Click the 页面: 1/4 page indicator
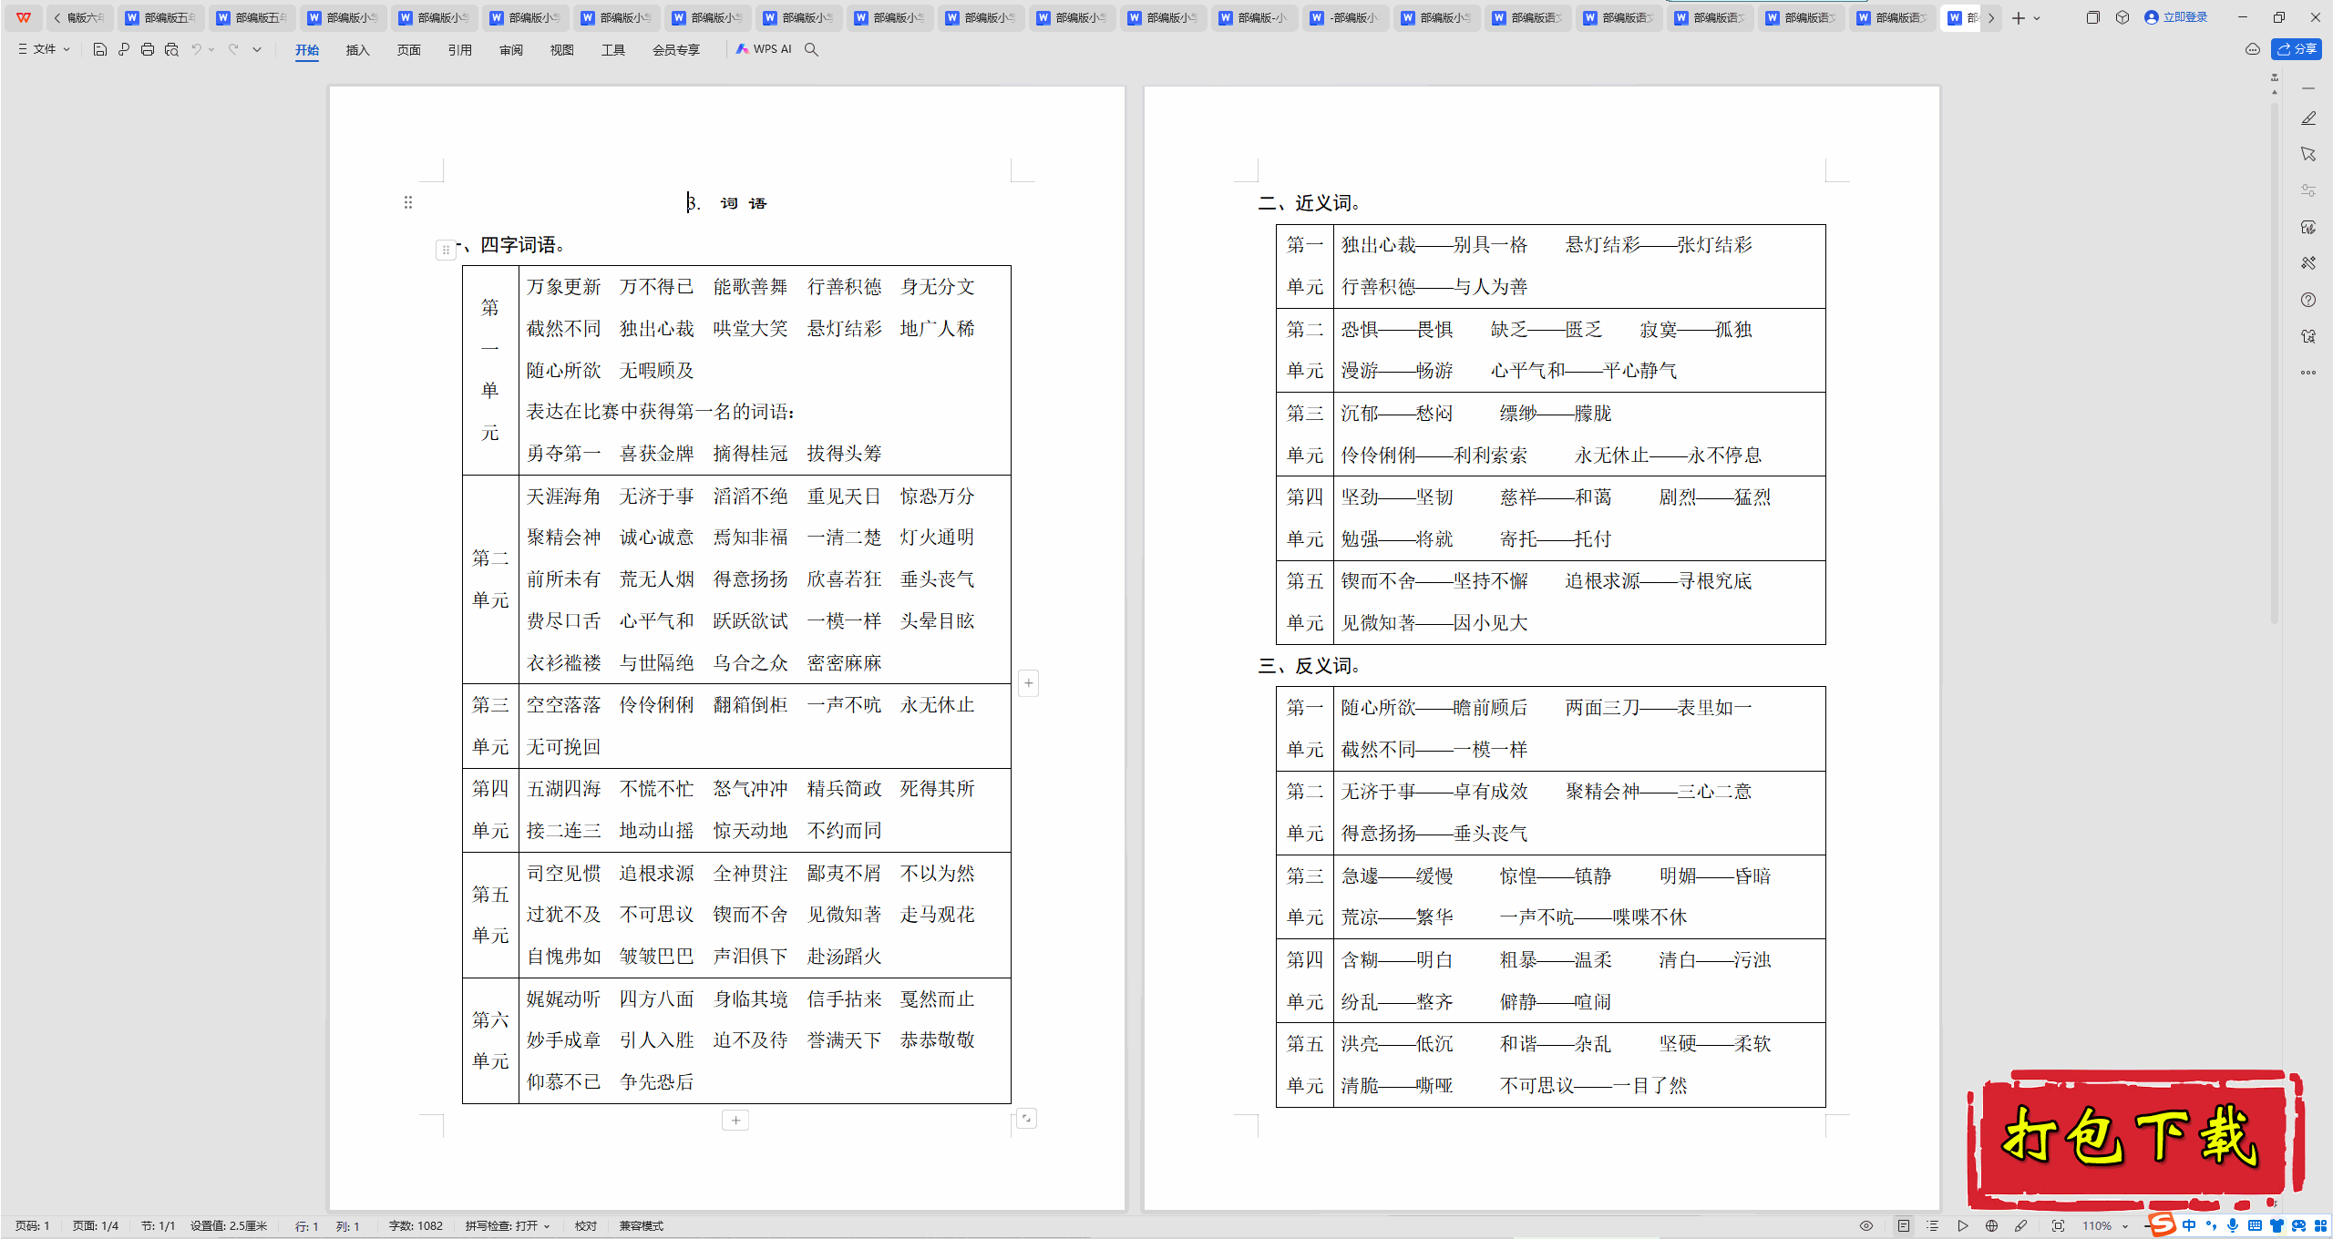This screenshot has height=1239, width=2333. 96,1226
